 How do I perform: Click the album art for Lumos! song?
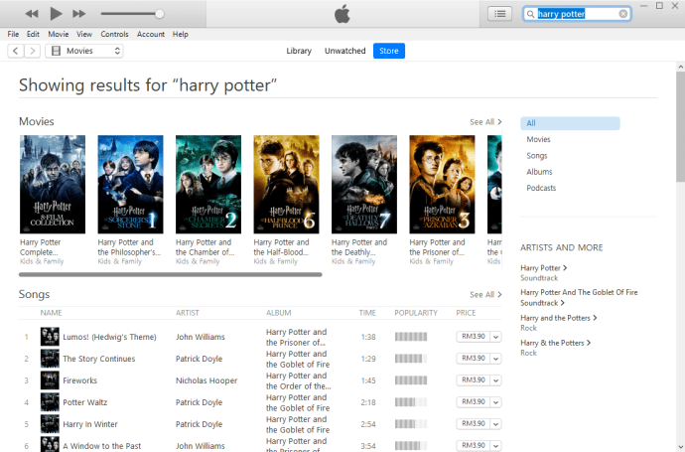[49, 337]
